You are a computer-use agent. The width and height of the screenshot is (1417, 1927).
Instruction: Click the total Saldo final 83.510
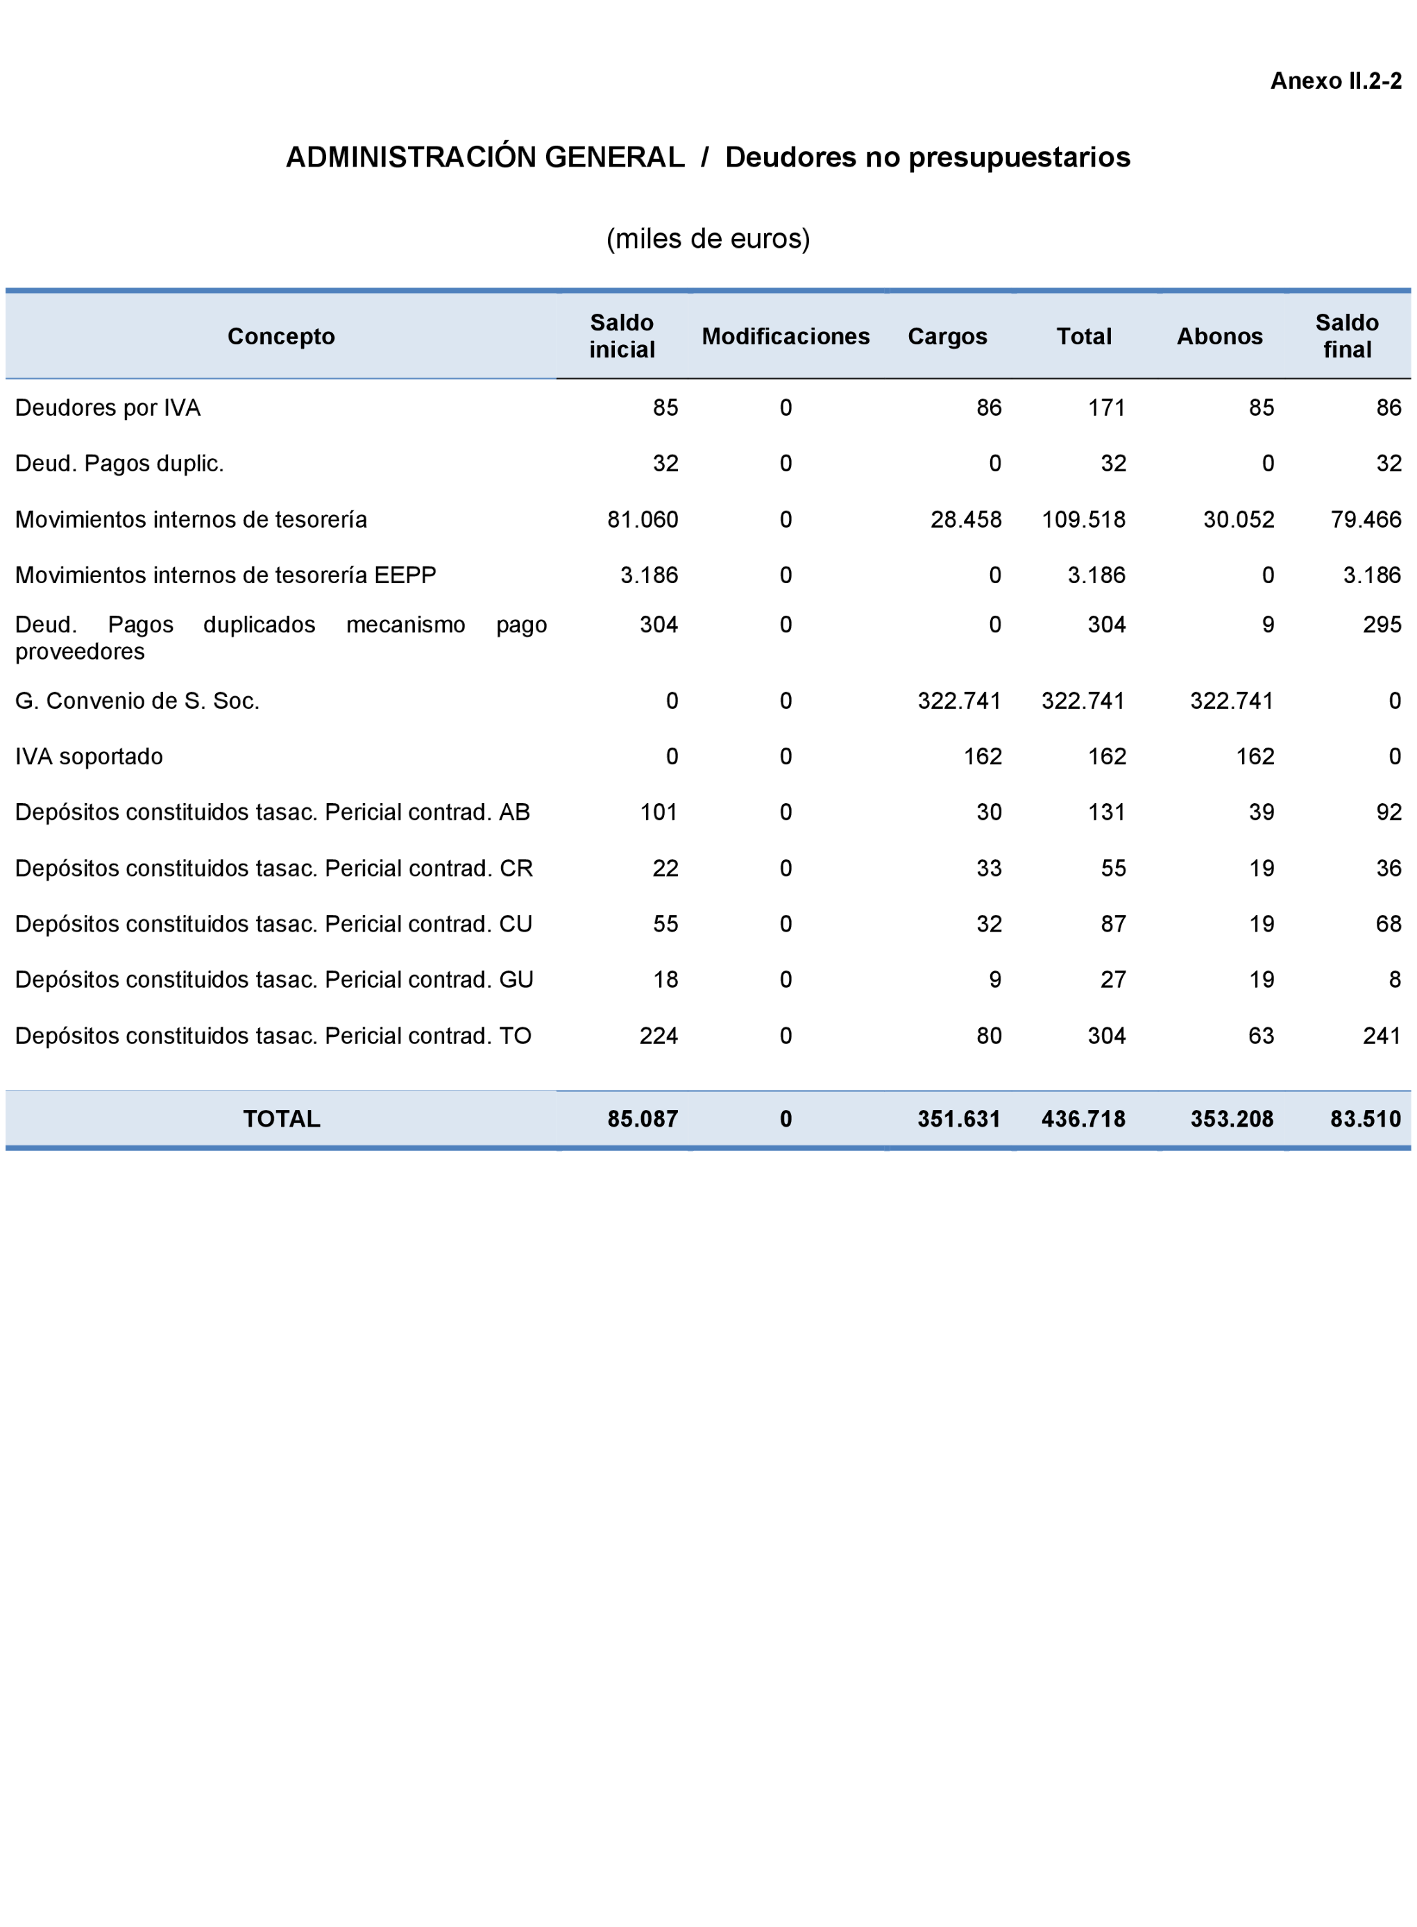(x=1366, y=1119)
